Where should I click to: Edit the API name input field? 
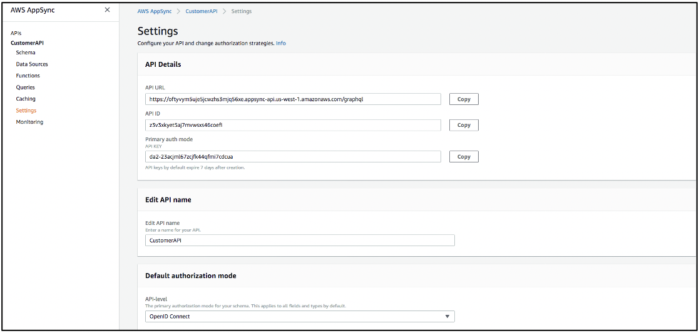coord(300,241)
